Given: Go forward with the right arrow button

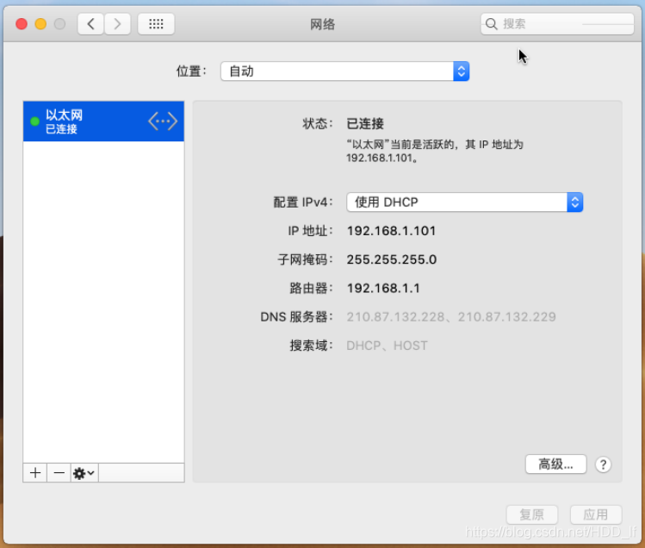Looking at the screenshot, I should pyautogui.click(x=117, y=24).
